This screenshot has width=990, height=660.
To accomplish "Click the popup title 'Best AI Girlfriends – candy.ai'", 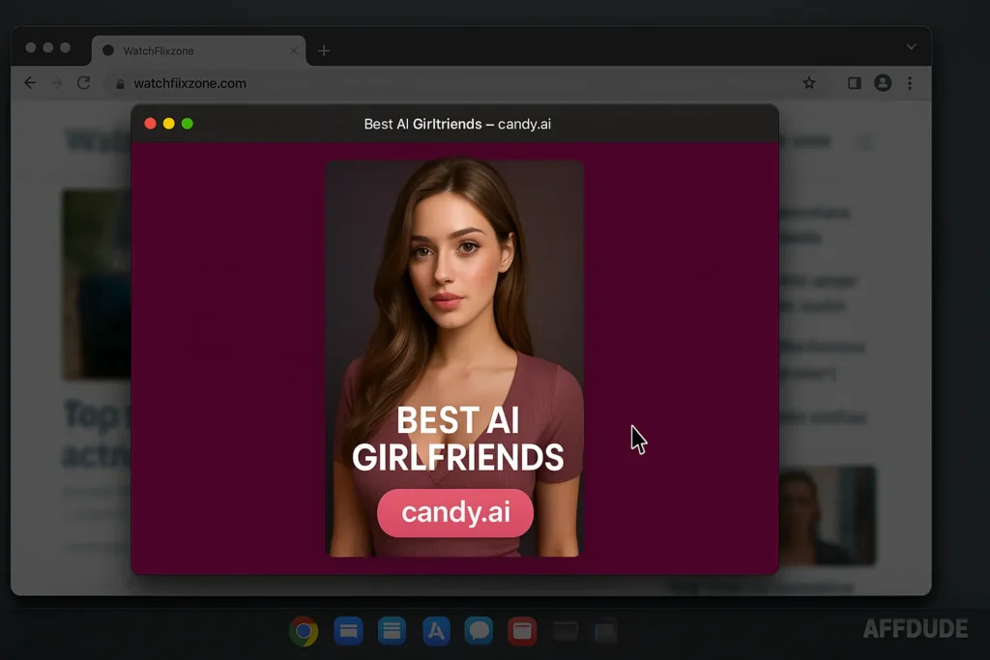I will tap(457, 124).
